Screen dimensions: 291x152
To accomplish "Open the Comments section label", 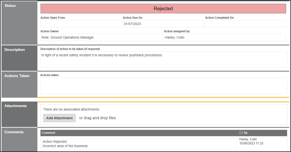I will (x=14, y=132).
